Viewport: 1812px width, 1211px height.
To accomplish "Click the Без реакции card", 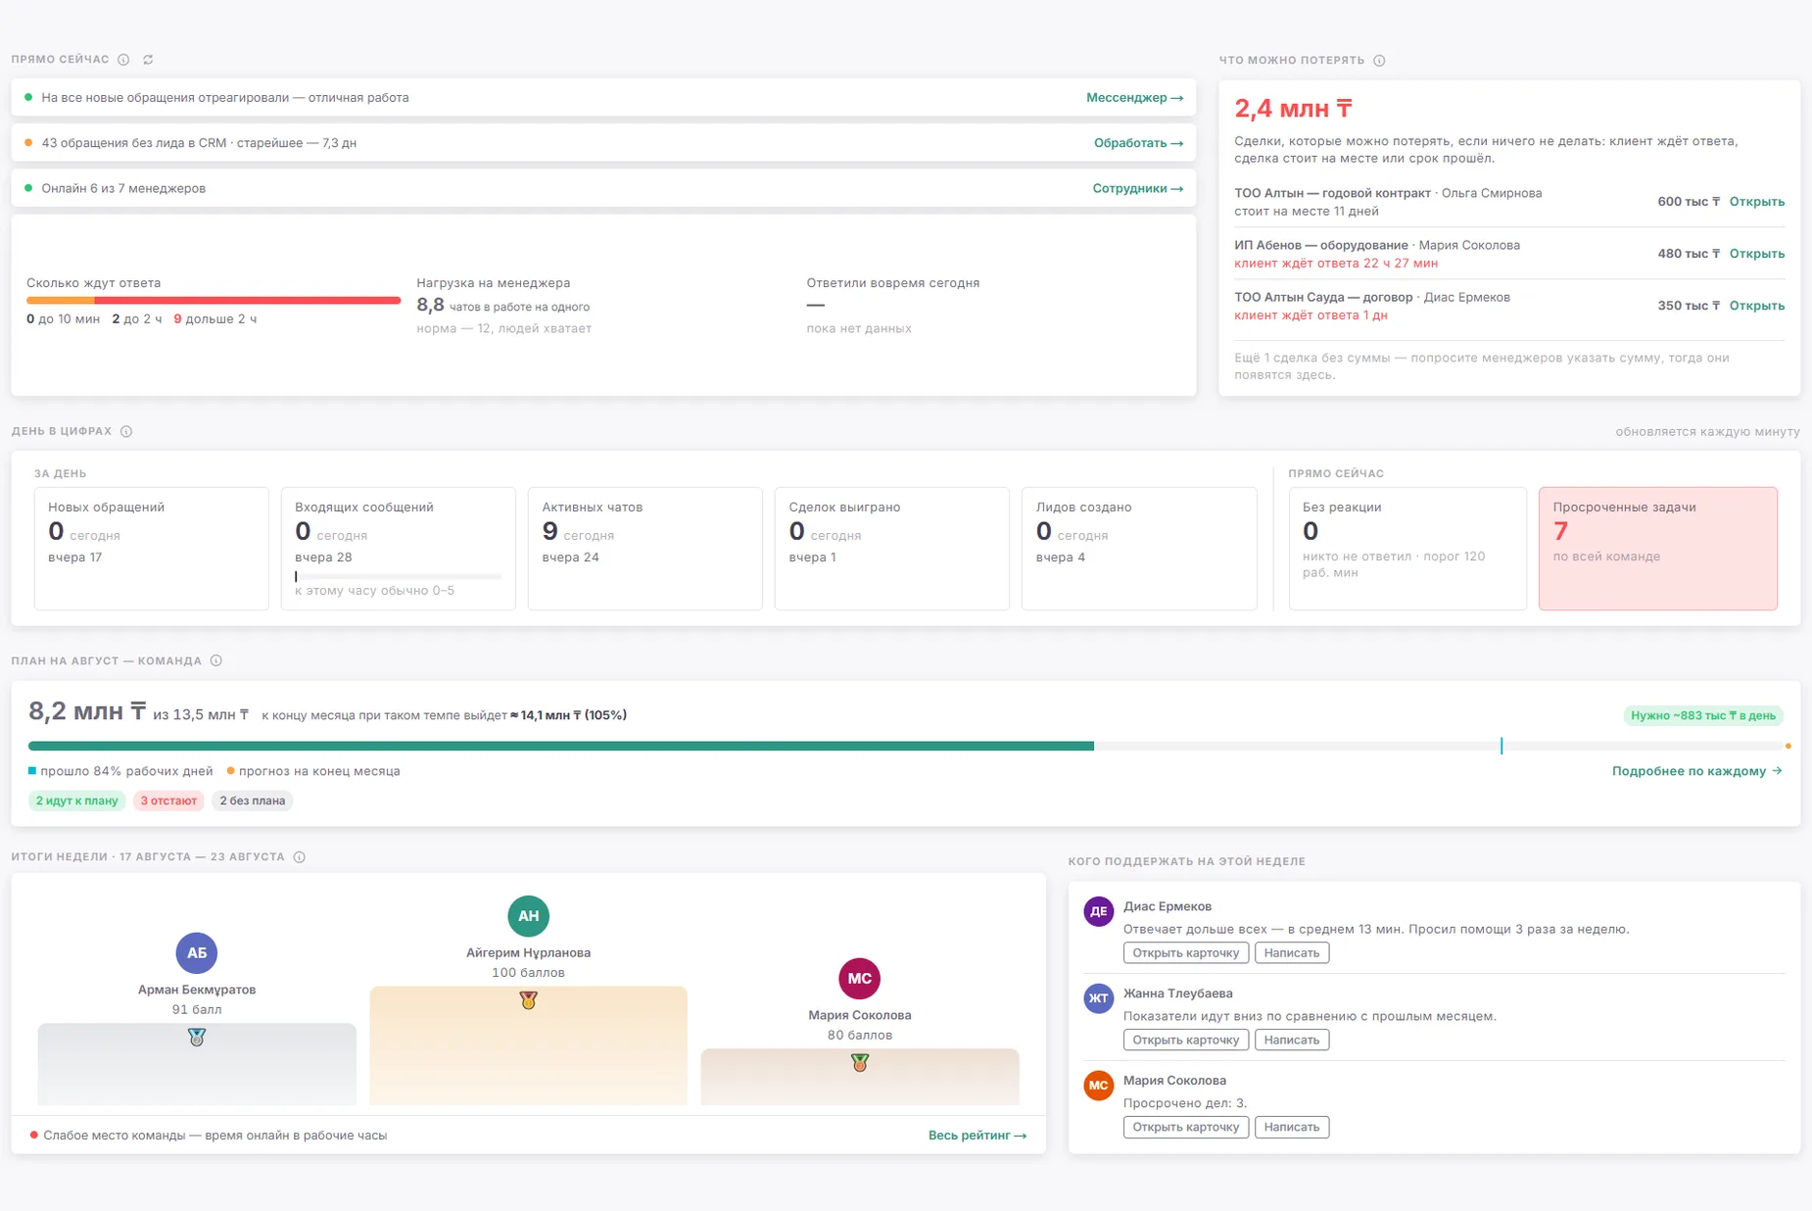I will [1407, 549].
